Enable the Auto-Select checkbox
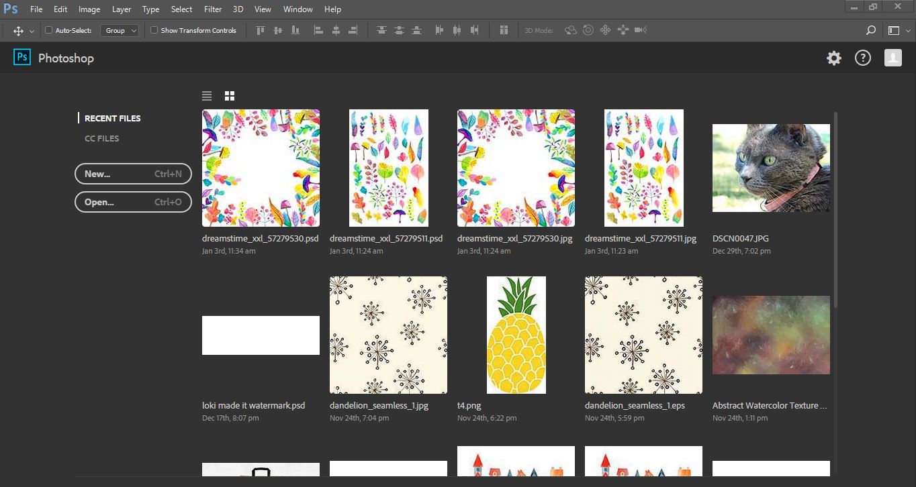 point(48,30)
